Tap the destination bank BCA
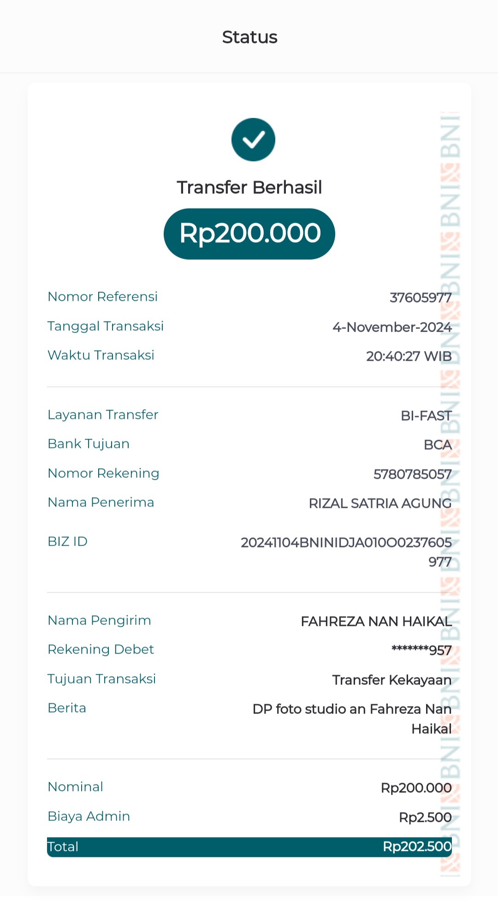This screenshot has height=904, width=498. (438, 445)
